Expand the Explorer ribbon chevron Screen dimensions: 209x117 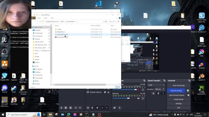click(117, 18)
